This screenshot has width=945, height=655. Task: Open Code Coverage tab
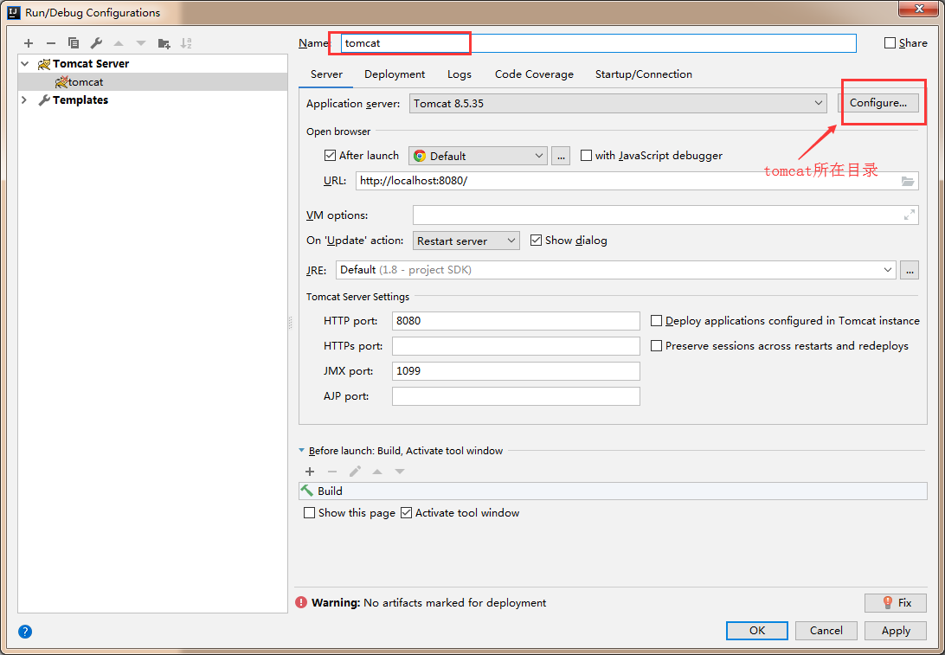(534, 74)
